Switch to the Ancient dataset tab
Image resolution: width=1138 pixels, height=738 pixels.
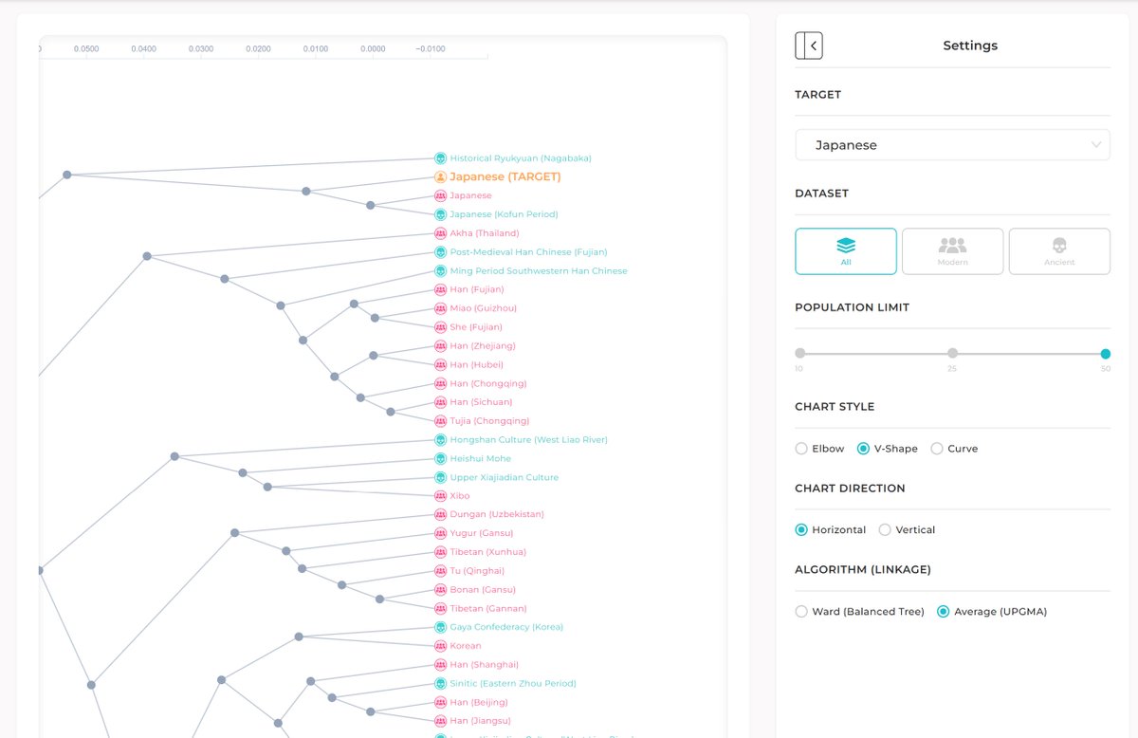[1059, 250]
